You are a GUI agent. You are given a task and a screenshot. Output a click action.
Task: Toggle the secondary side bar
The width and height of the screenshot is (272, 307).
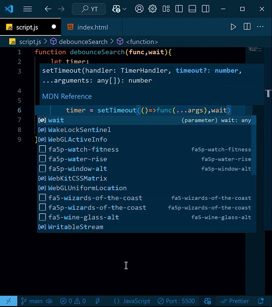pyautogui.click(x=206, y=9)
